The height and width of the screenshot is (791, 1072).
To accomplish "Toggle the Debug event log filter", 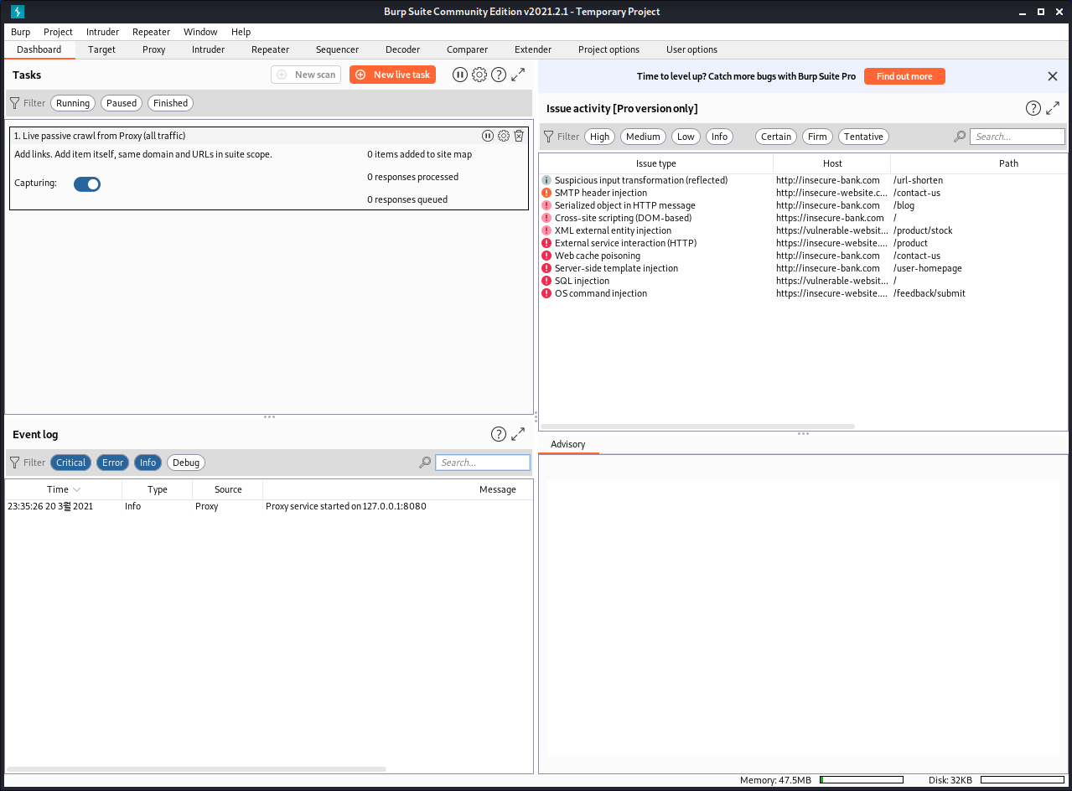I will pyautogui.click(x=186, y=463).
